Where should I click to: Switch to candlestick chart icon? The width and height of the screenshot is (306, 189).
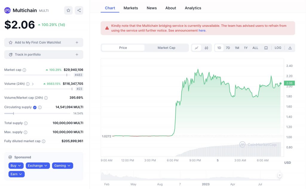(x=206, y=48)
